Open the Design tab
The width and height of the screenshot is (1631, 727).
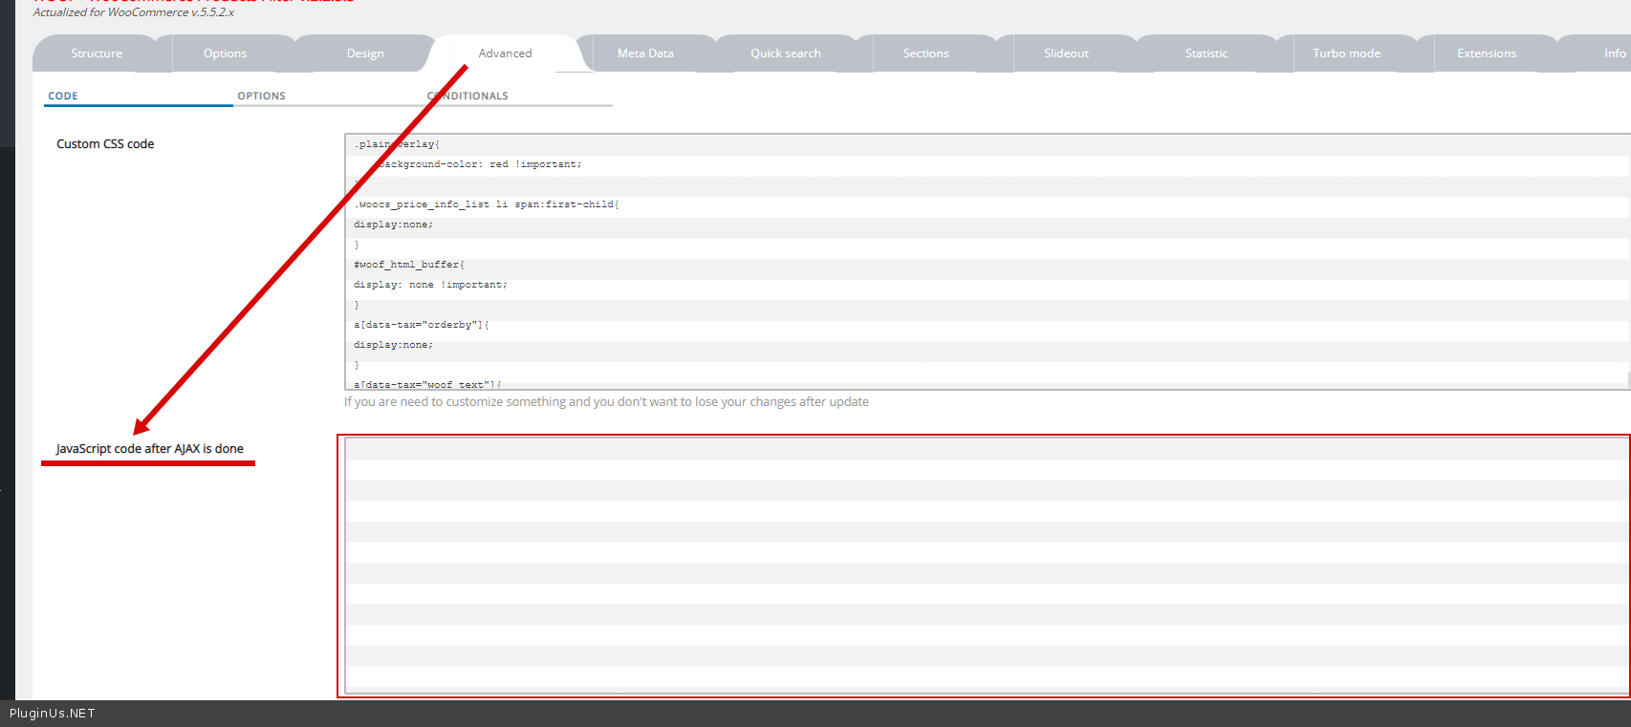pyautogui.click(x=365, y=53)
